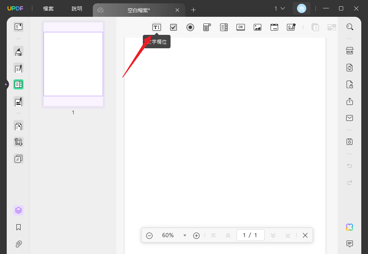Screen dimensions: 368x254
Task: Zoom out with the minus button
Action: [x=150, y=236]
